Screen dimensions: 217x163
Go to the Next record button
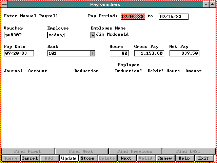coord(126,158)
